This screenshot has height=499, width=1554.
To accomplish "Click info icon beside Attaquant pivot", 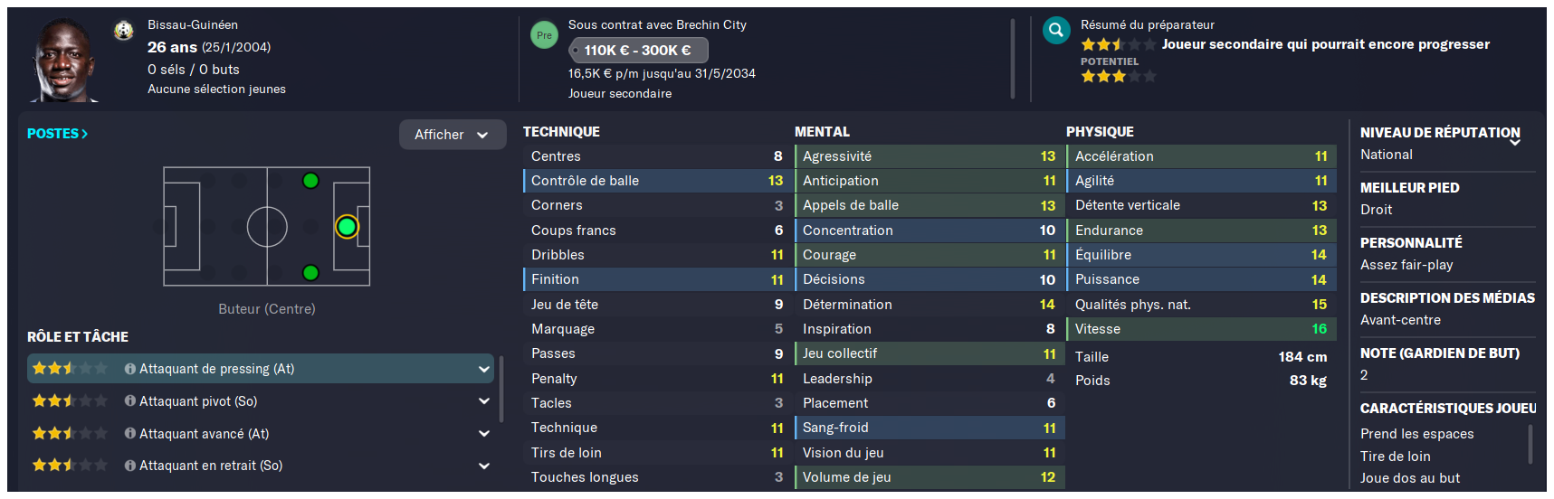I will click(130, 401).
